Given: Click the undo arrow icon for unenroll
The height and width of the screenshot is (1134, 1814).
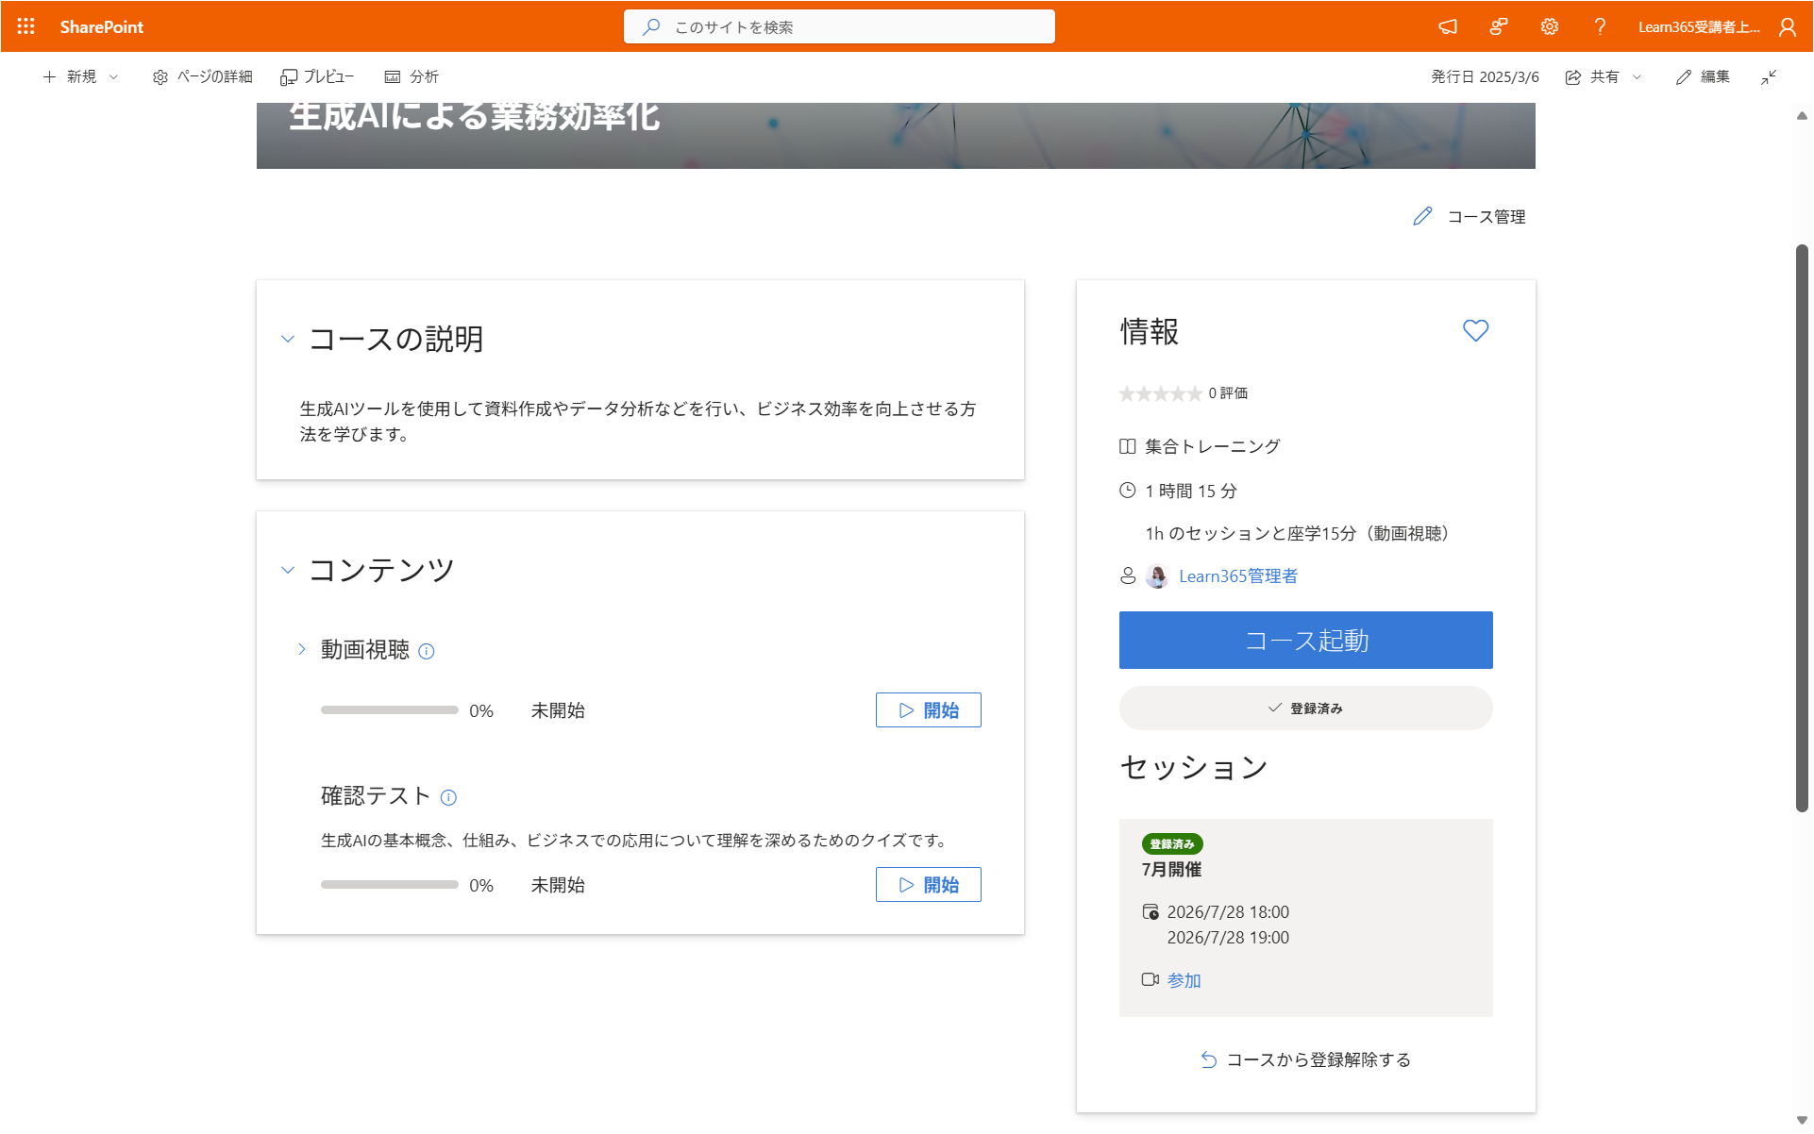Looking at the screenshot, I should tap(1208, 1059).
